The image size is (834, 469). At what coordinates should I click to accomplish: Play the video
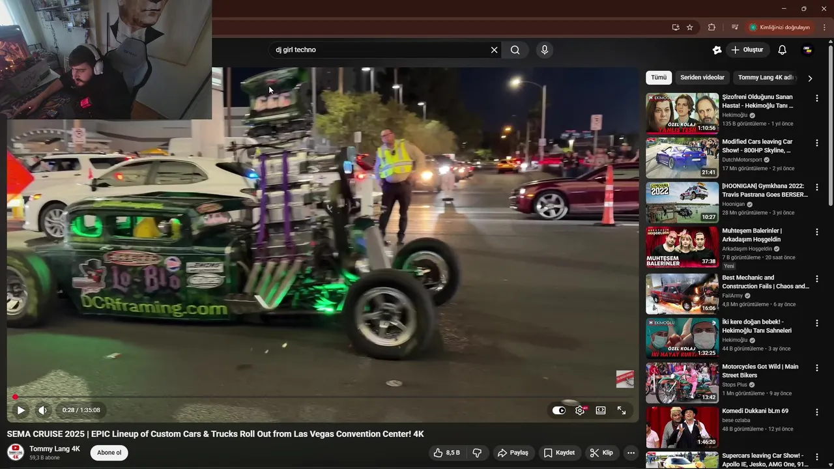coord(21,410)
